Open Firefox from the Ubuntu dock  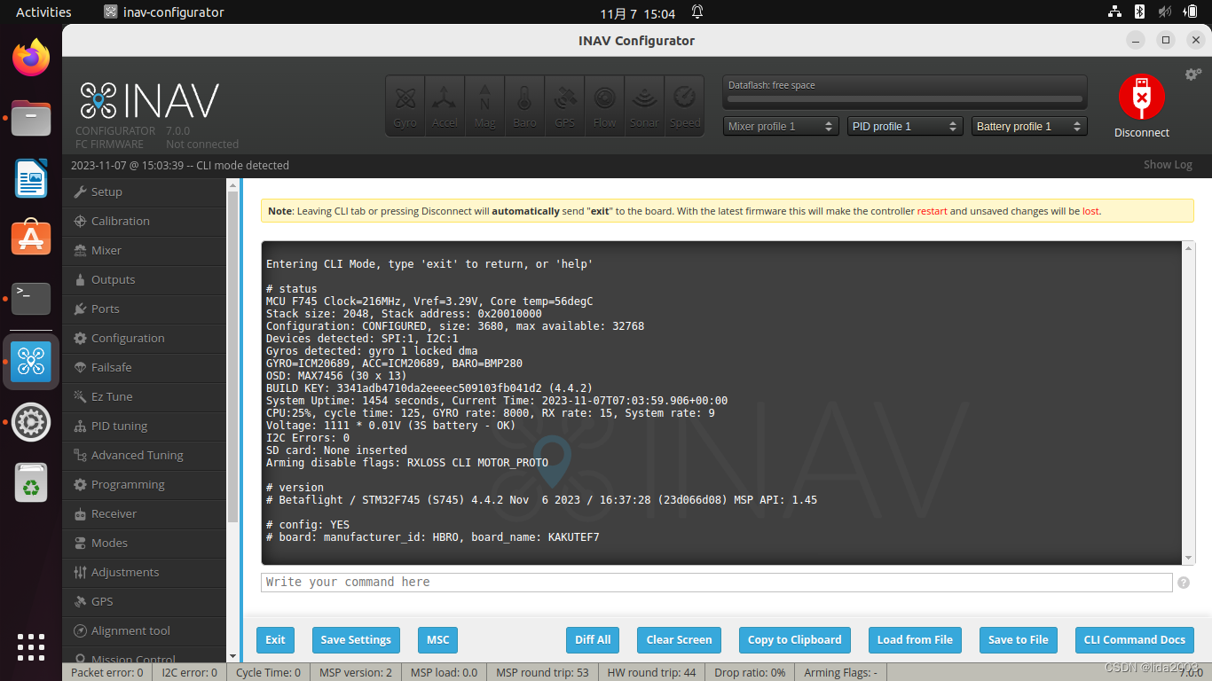pyautogui.click(x=31, y=59)
